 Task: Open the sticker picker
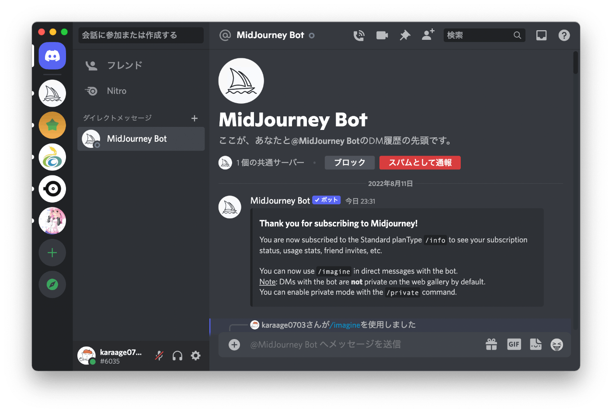pyautogui.click(x=535, y=344)
